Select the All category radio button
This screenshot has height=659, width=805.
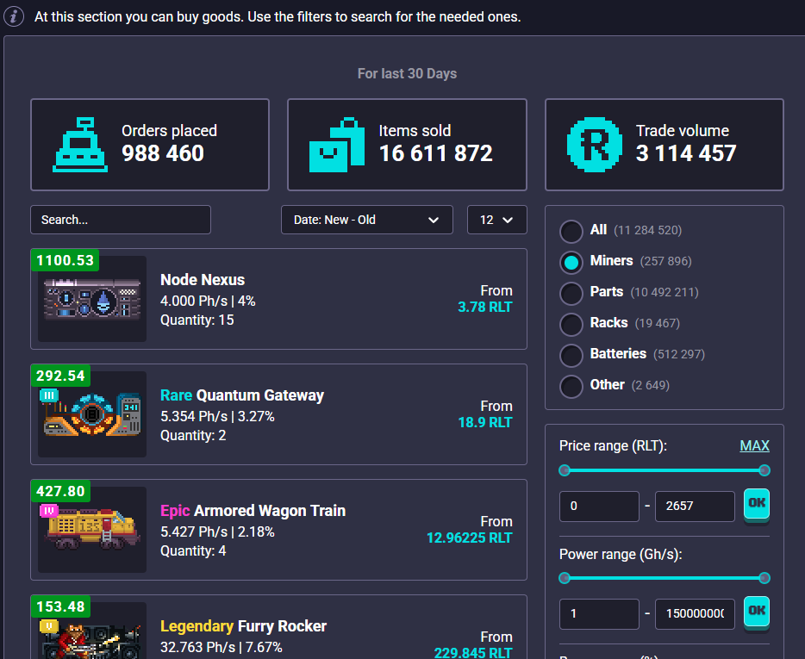point(571,231)
